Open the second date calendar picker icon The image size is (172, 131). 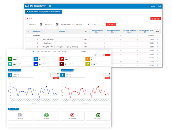pyautogui.click(x=56, y=24)
